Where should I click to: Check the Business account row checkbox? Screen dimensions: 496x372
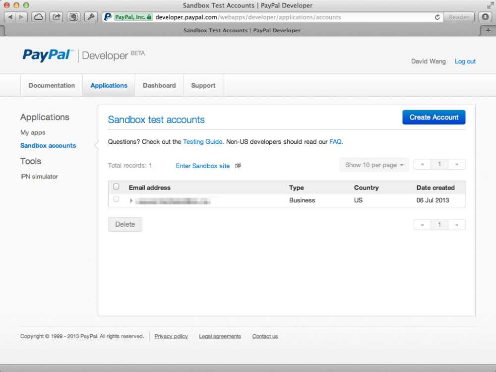116,199
